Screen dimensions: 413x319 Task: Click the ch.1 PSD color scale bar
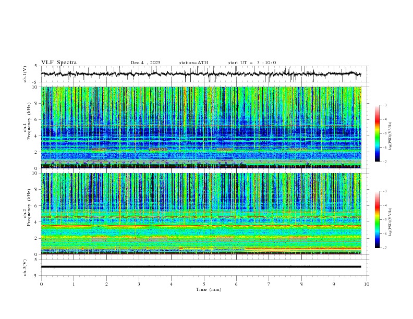[377, 133]
